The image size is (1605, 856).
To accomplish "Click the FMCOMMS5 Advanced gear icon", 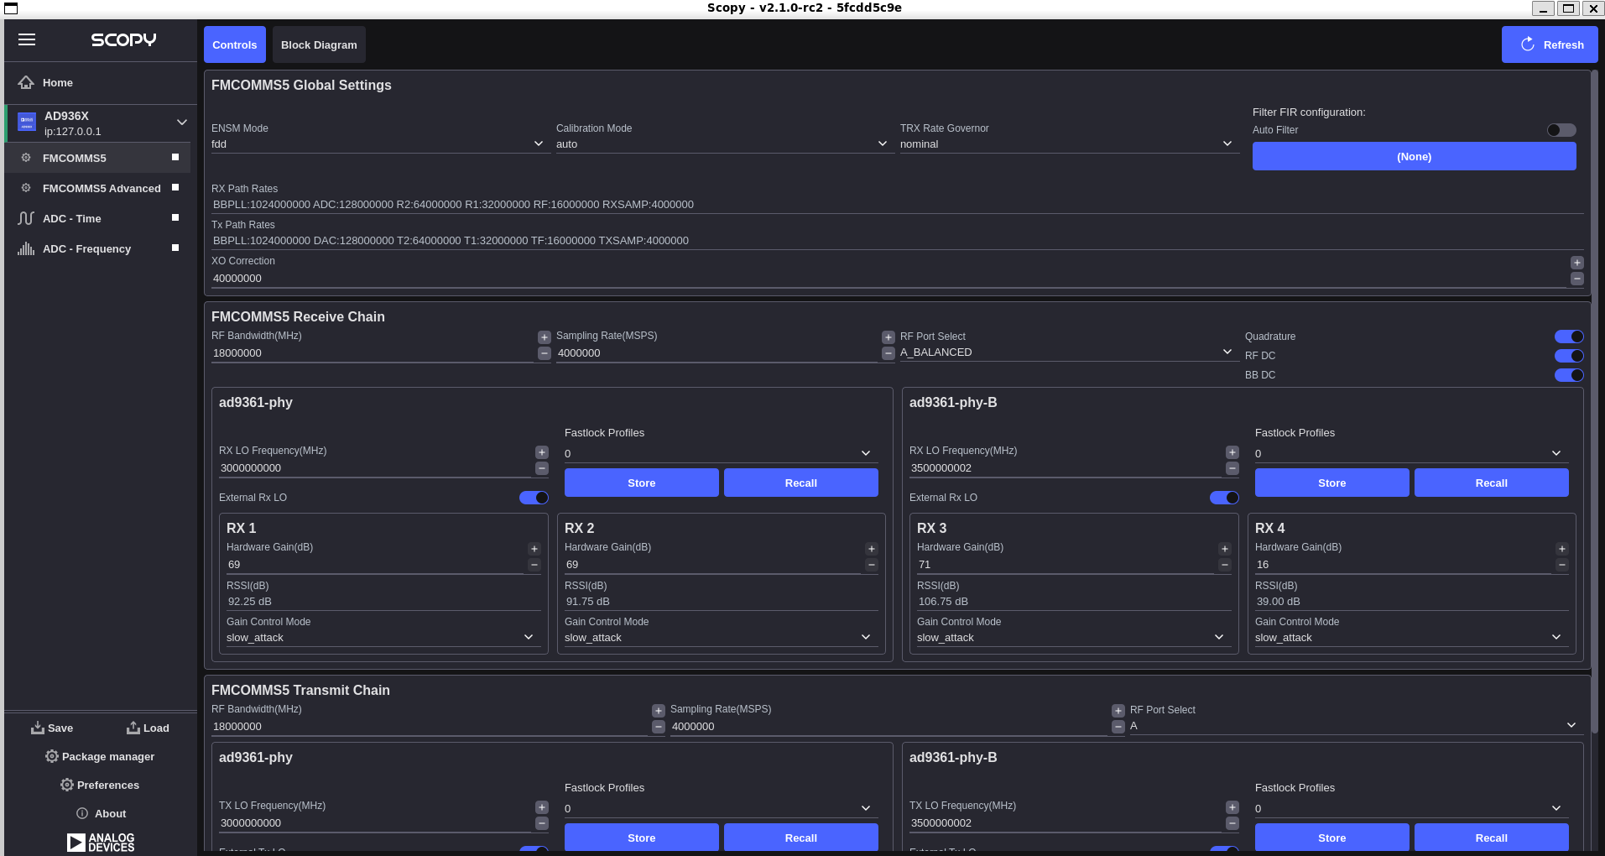I will [26, 188].
